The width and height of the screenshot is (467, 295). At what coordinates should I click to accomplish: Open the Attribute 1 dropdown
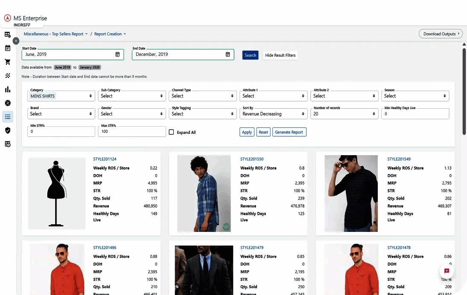273,96
